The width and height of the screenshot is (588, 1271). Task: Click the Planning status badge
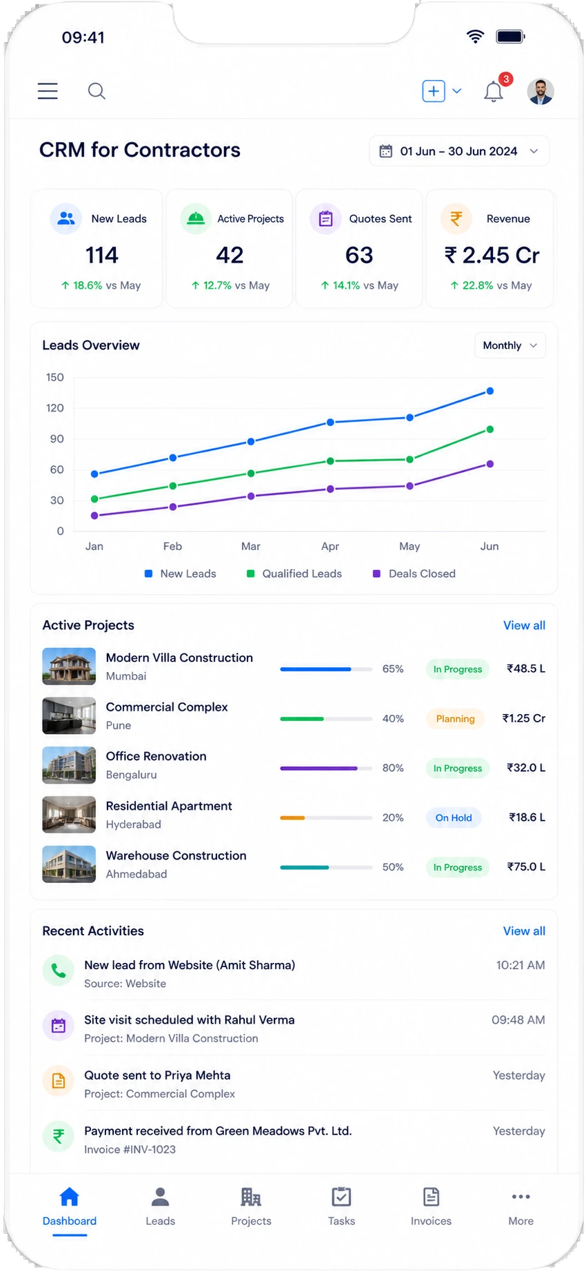tap(455, 719)
